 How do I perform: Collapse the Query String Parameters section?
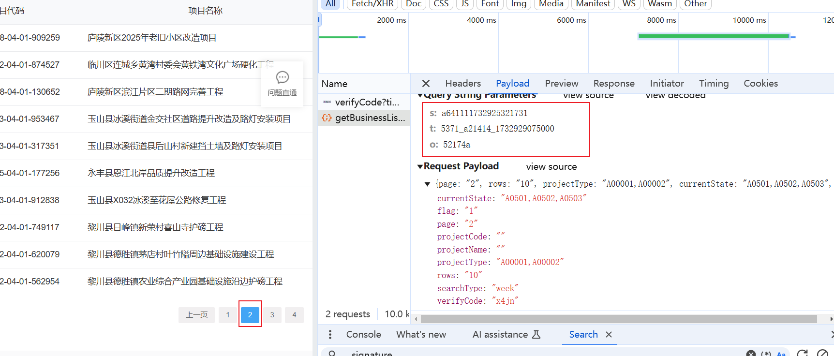point(420,95)
